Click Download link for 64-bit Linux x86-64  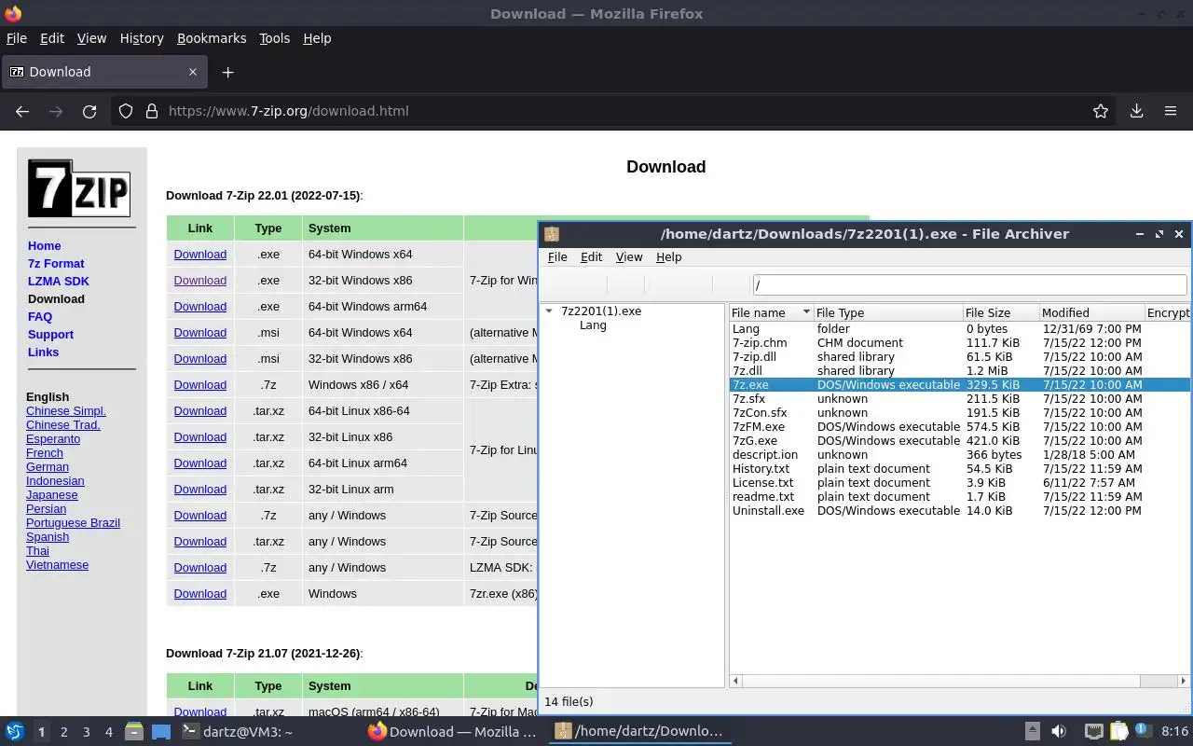pyautogui.click(x=199, y=410)
